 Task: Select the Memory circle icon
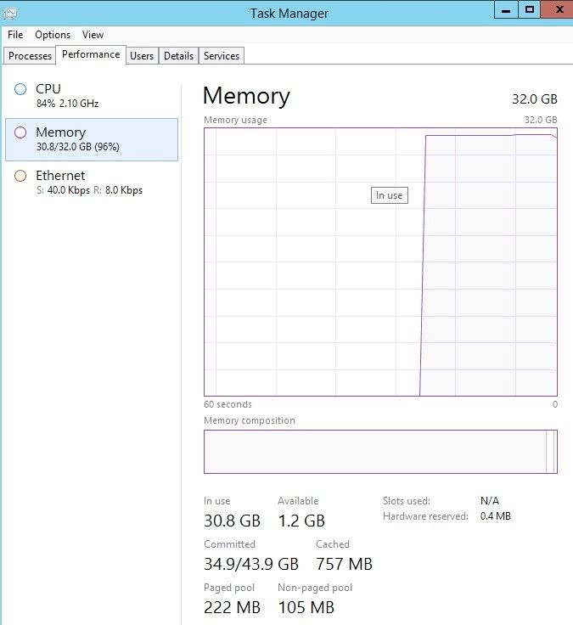(20, 132)
